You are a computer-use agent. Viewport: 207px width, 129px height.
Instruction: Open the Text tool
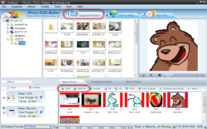(130, 89)
